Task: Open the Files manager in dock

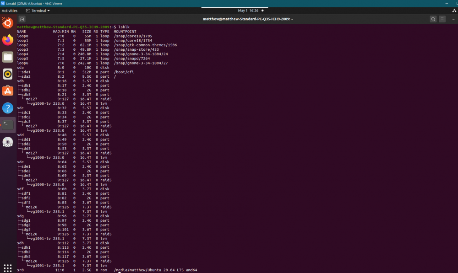Action: point(8,57)
